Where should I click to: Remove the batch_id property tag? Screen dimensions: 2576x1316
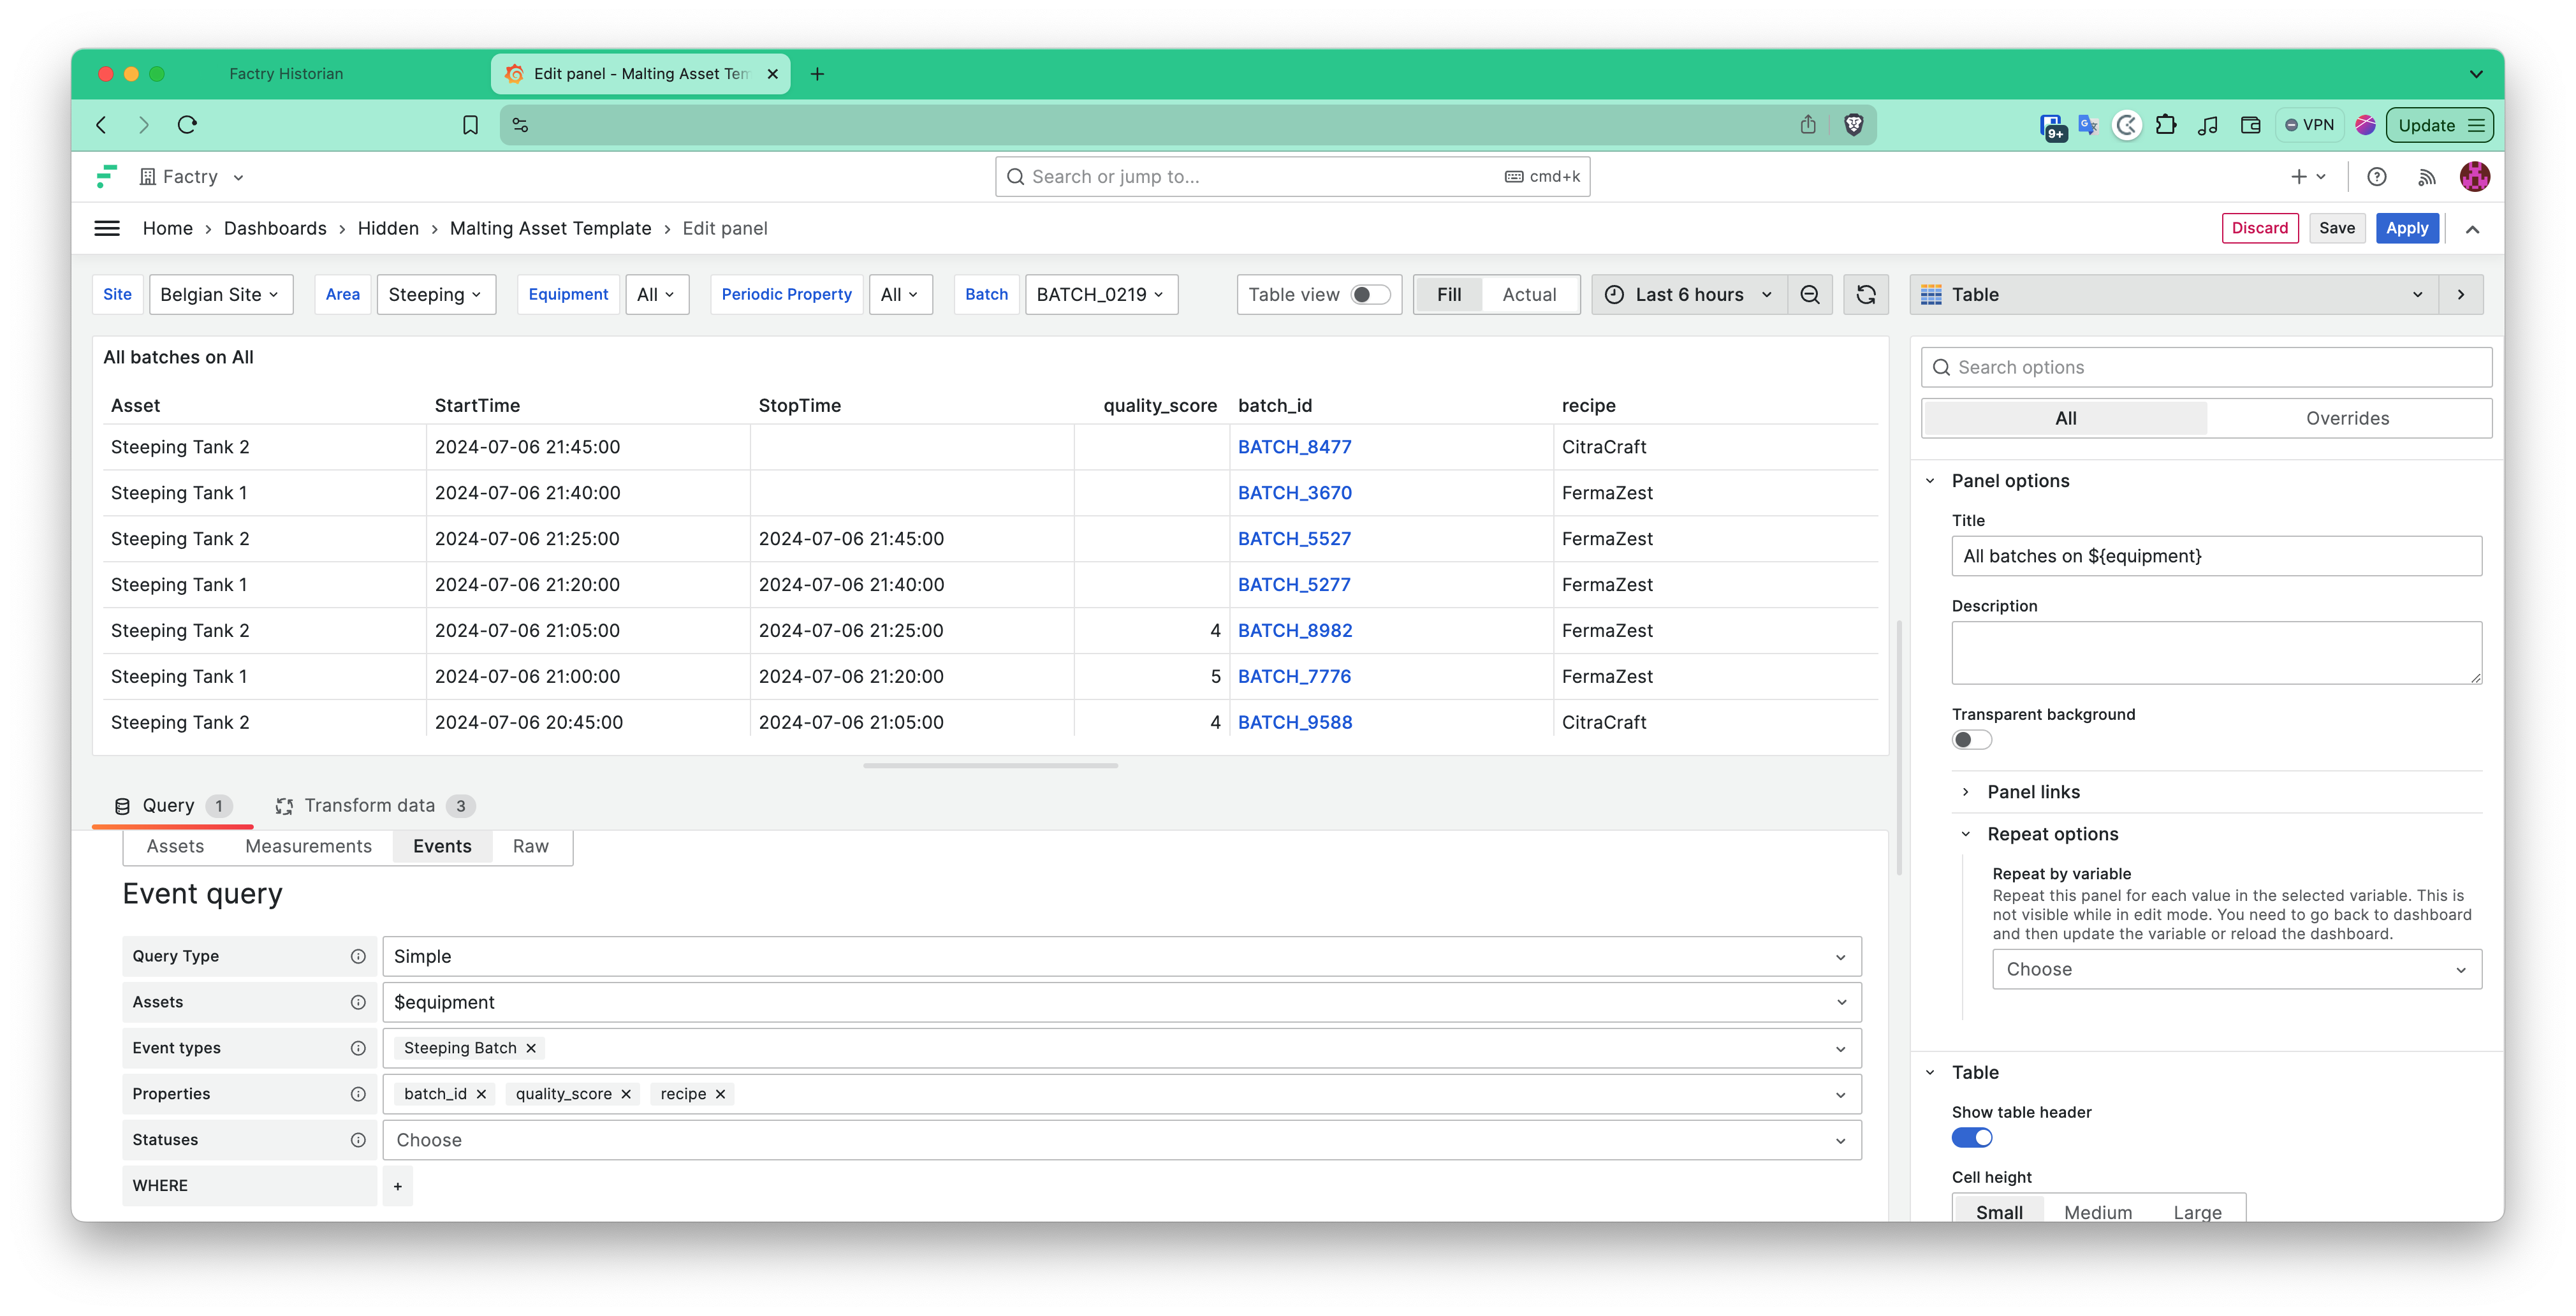coord(481,1094)
